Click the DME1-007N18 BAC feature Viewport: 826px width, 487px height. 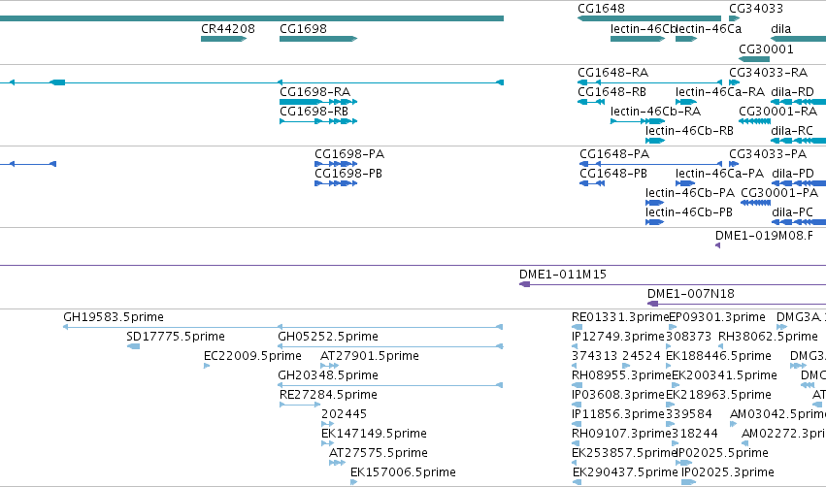(x=737, y=304)
